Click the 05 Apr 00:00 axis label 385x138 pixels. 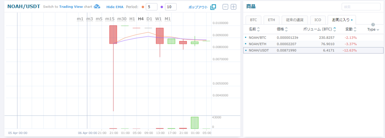tap(18, 133)
